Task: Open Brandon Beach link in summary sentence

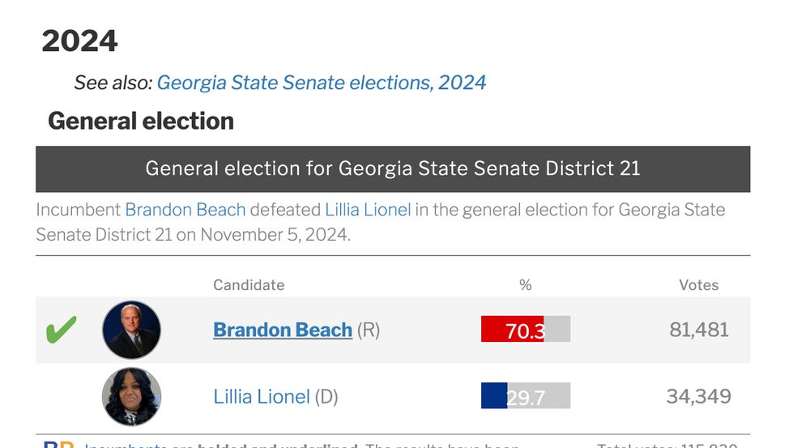Action: tap(185, 210)
